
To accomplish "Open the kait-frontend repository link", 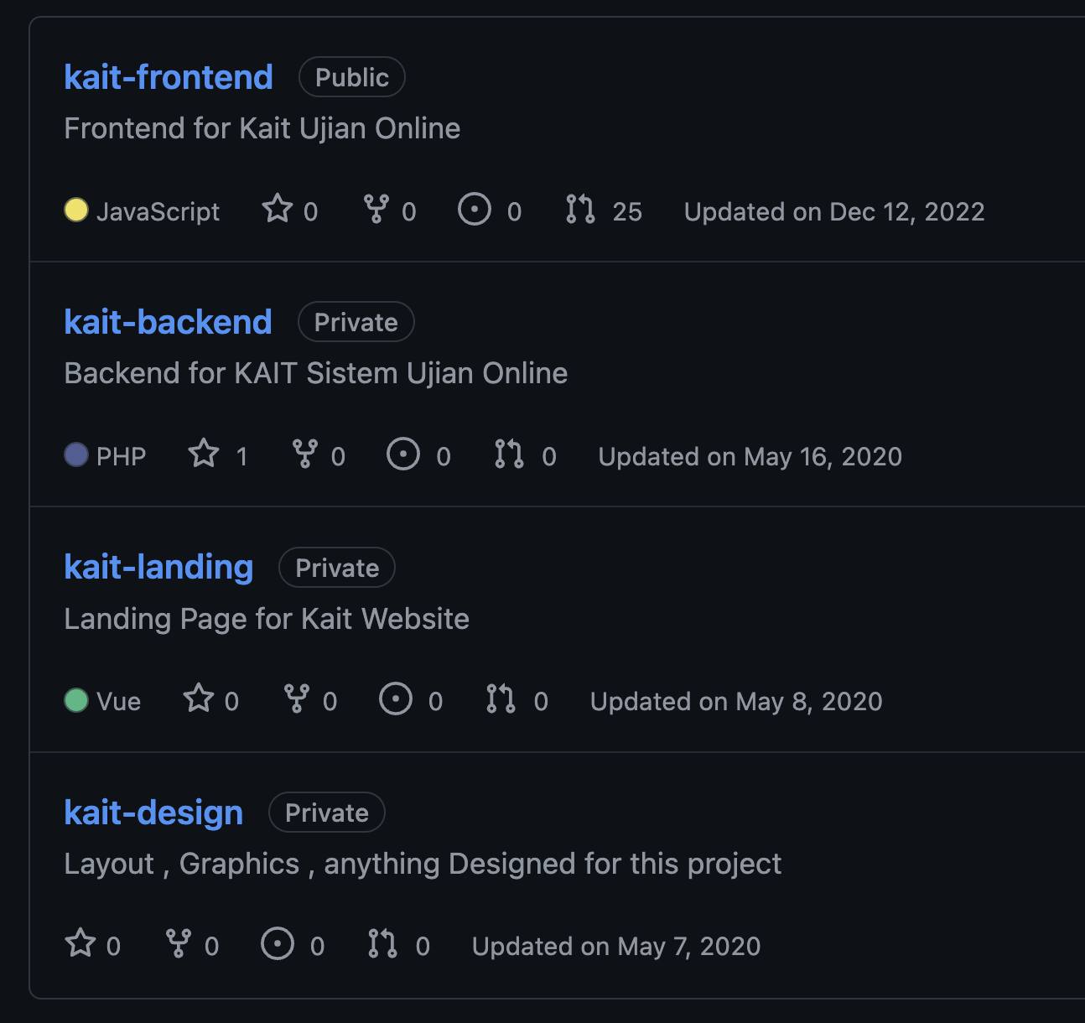I will tap(169, 77).
